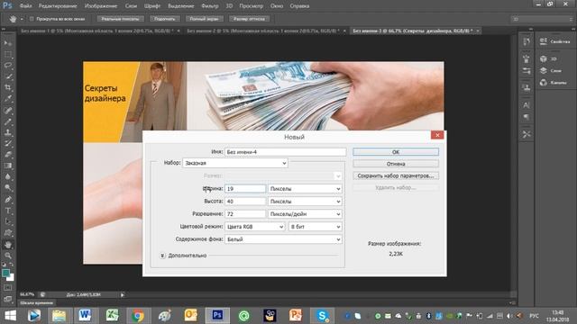Select the Gradient tool
This screenshot has width=577, height=324.
8,166
